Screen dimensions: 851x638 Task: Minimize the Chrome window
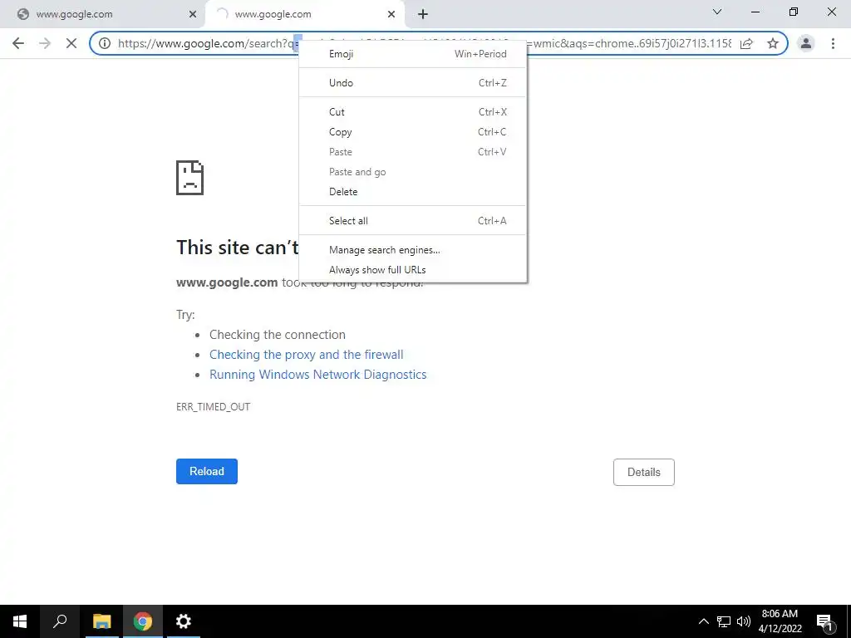pos(755,12)
